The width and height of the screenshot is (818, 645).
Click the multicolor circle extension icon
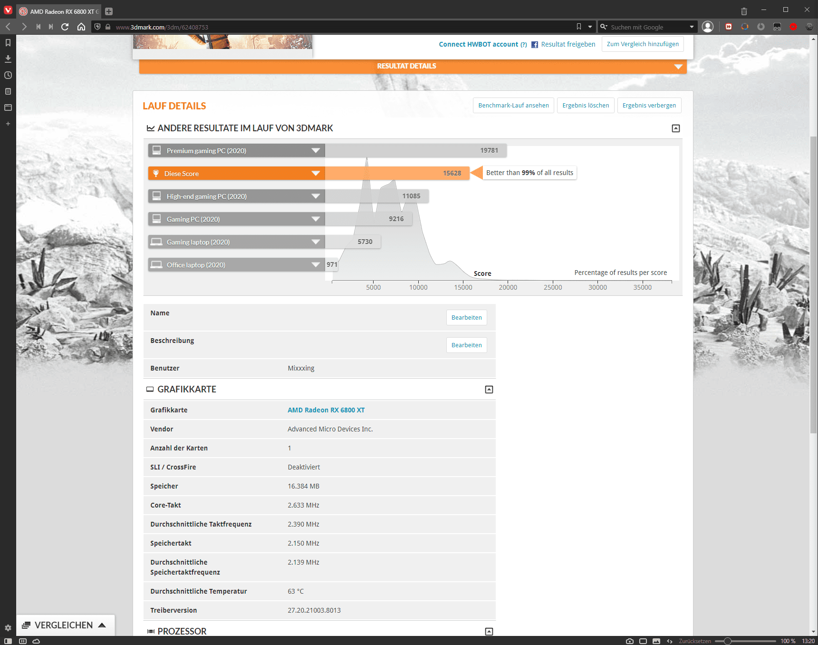pyautogui.click(x=745, y=27)
